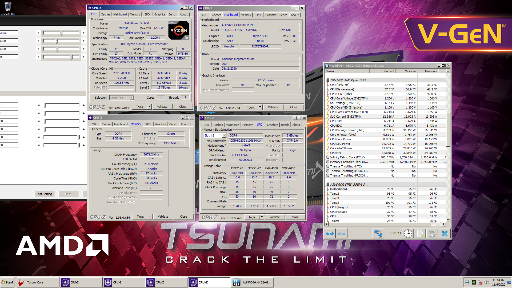Click the HWiNFO tray icon
The height and width of the screenshot is (288, 512).
click(467, 282)
